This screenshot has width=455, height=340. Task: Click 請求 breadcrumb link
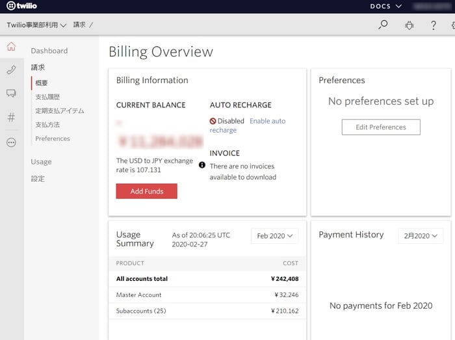click(x=79, y=25)
